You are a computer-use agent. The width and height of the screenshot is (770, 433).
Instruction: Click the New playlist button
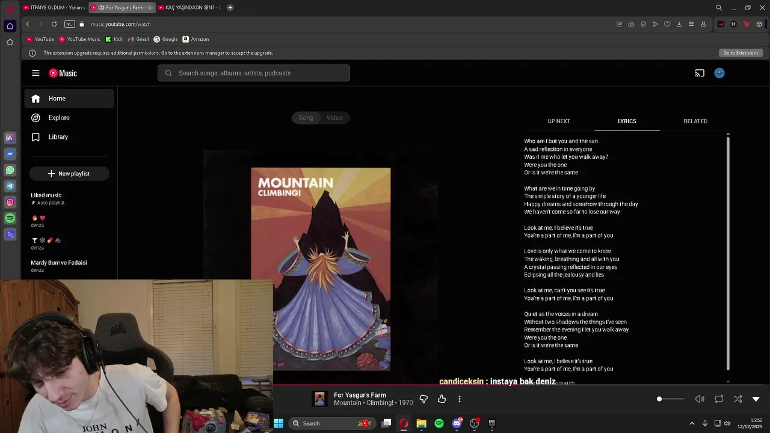tap(69, 174)
